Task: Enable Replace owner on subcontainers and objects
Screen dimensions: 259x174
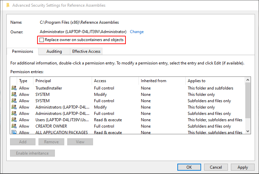Action: (x=42, y=40)
